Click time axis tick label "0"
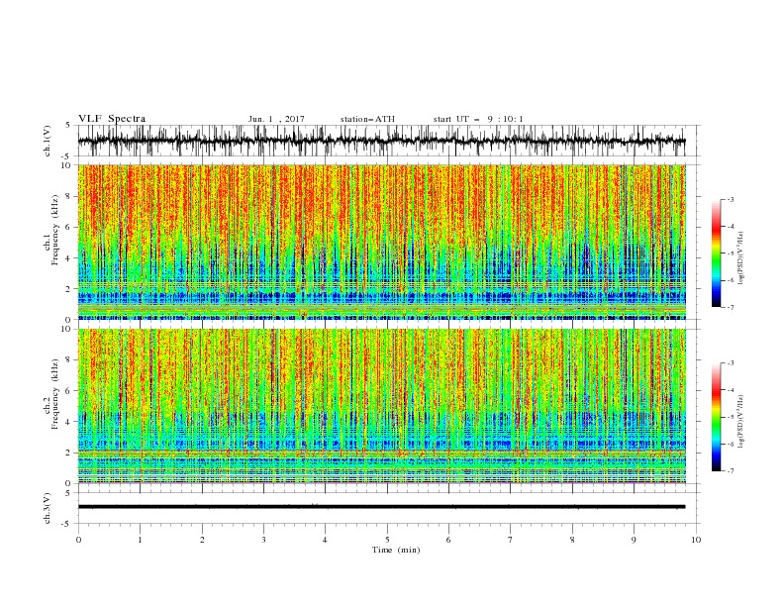 click(x=78, y=540)
